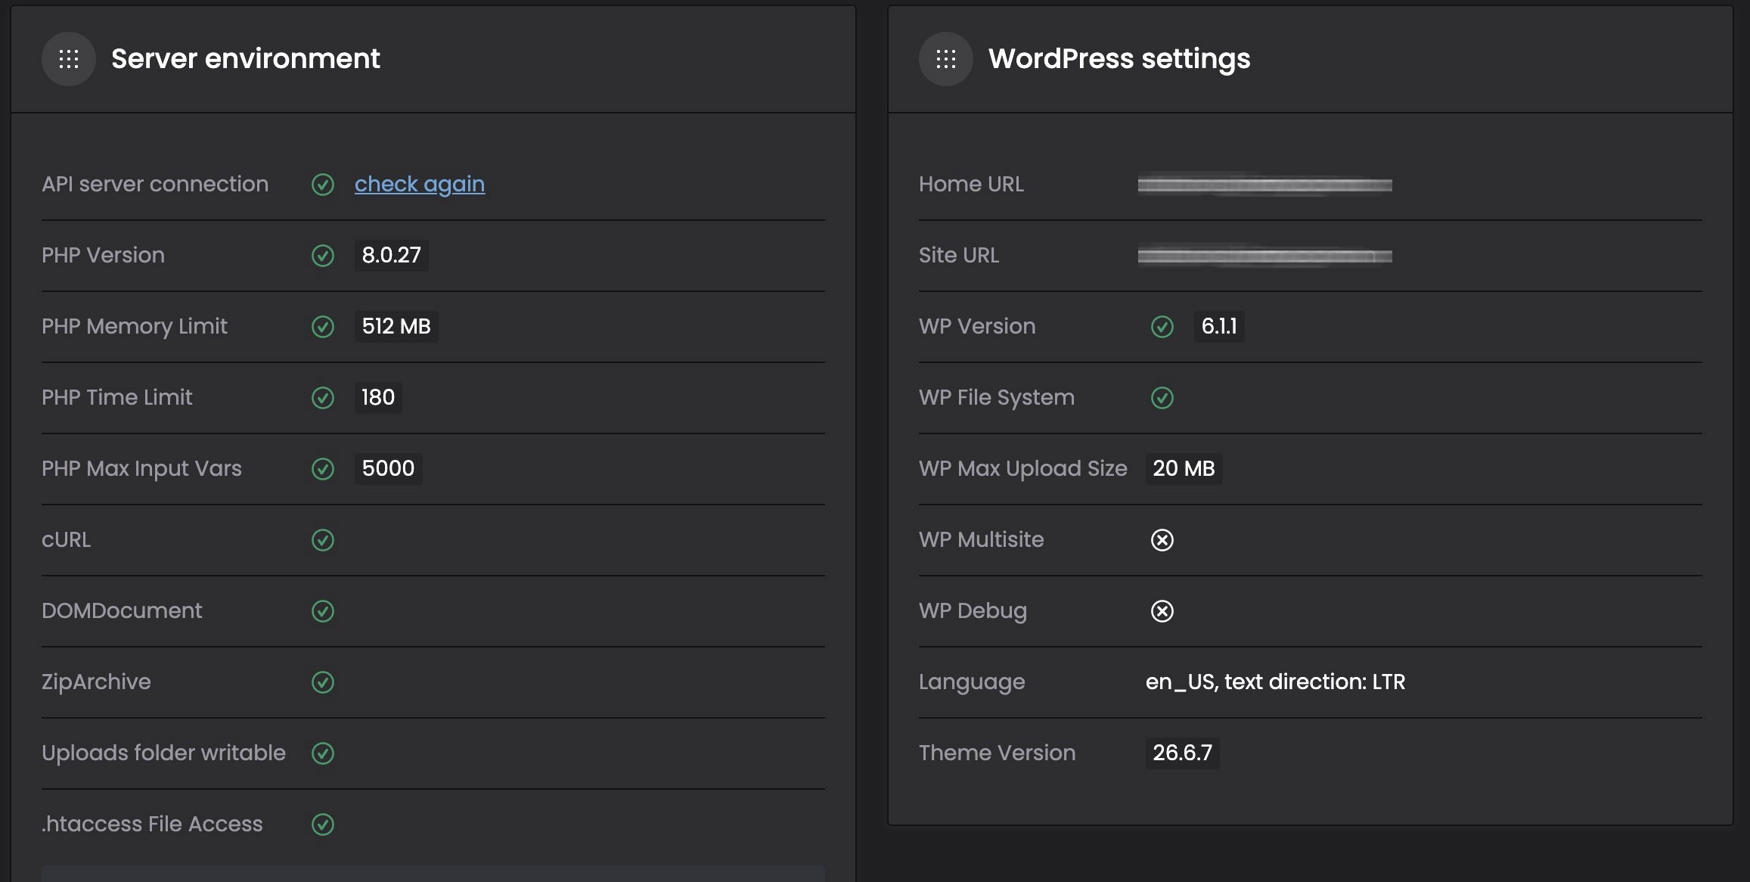Viewport: 1750px width, 882px height.
Task: Click the PHP Time Limit check icon
Action: (323, 398)
